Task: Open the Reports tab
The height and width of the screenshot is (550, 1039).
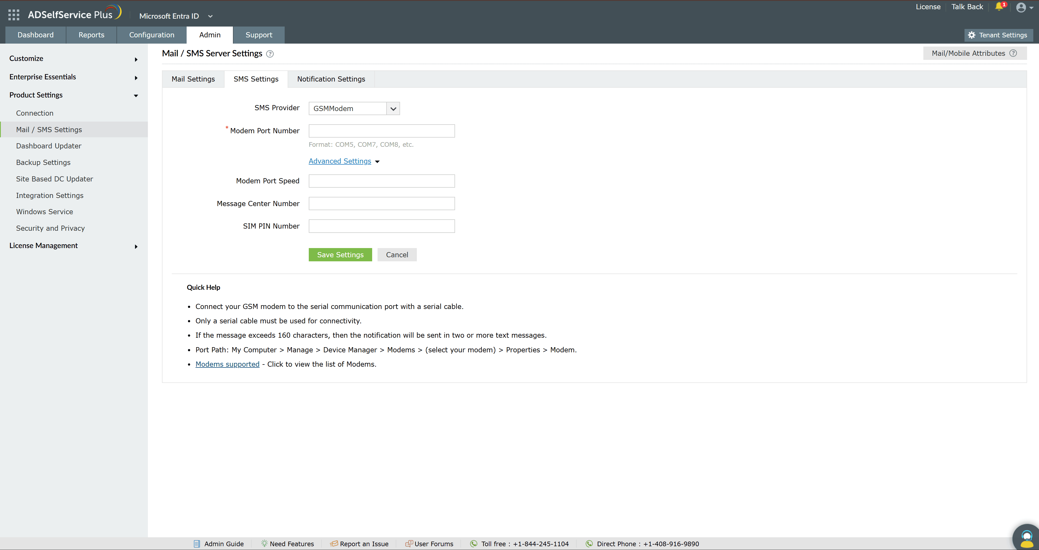Action: point(92,35)
